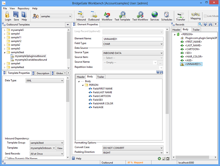Click the user accounts icon beside samples
This screenshot has width=220, height=166.
tap(36, 16)
